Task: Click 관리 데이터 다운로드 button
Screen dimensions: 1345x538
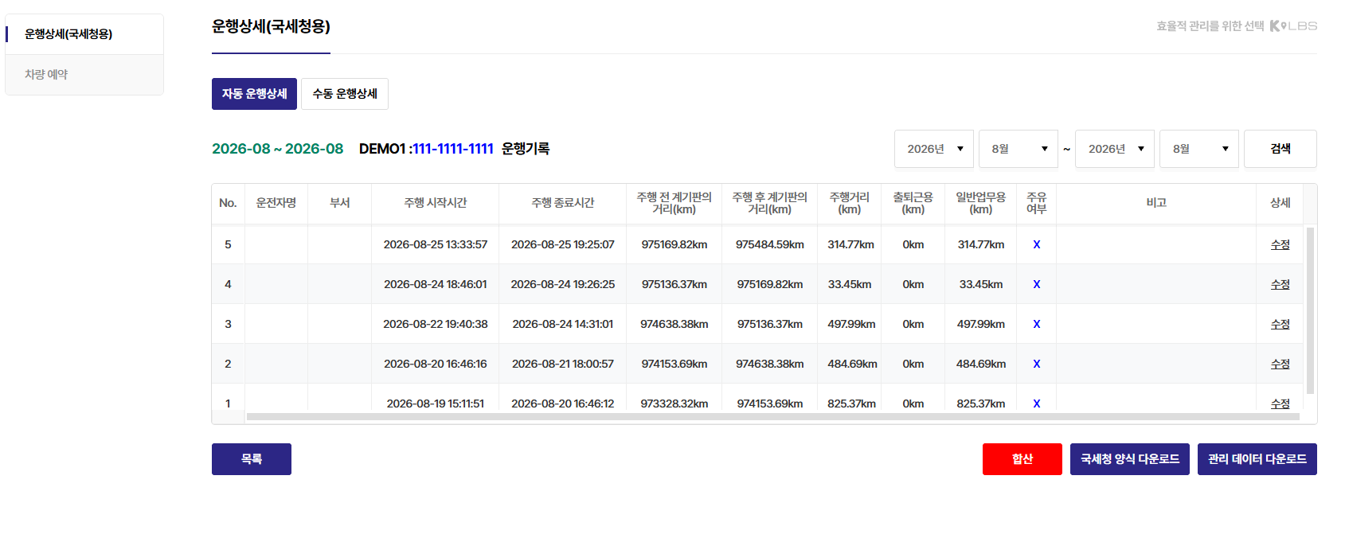Action: click(x=1257, y=459)
